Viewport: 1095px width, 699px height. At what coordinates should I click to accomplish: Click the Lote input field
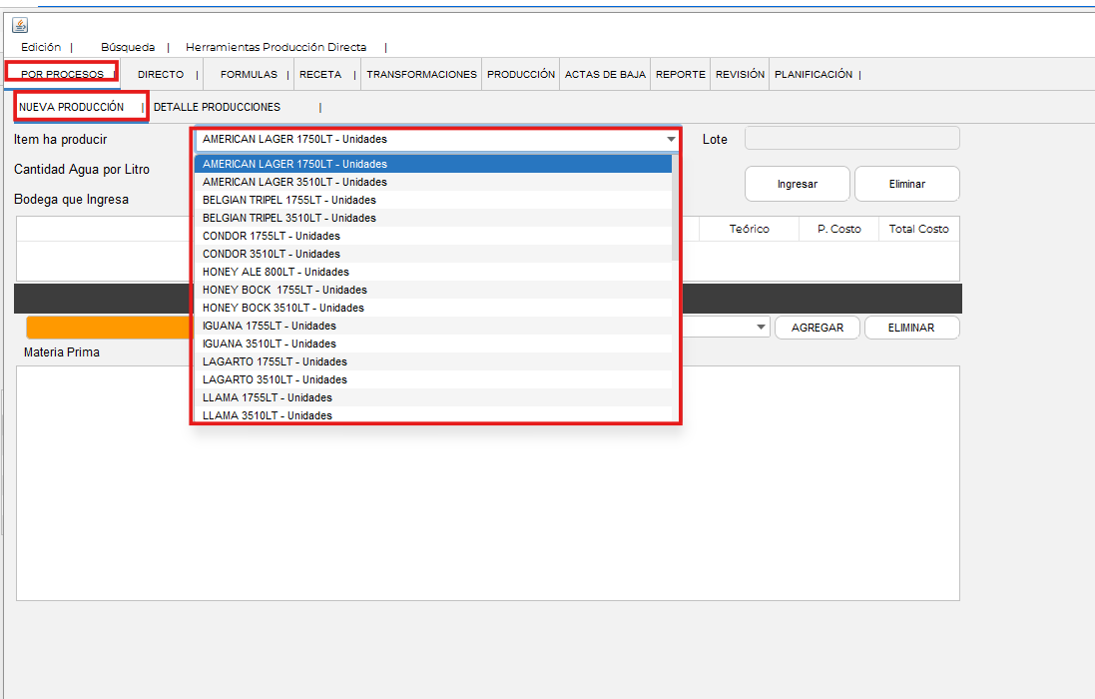click(851, 139)
